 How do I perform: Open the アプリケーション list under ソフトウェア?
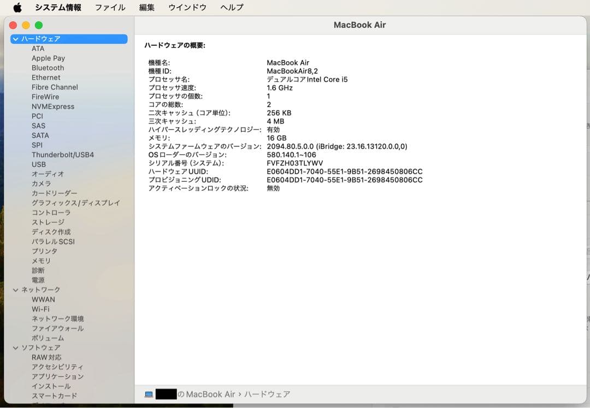[x=58, y=376]
